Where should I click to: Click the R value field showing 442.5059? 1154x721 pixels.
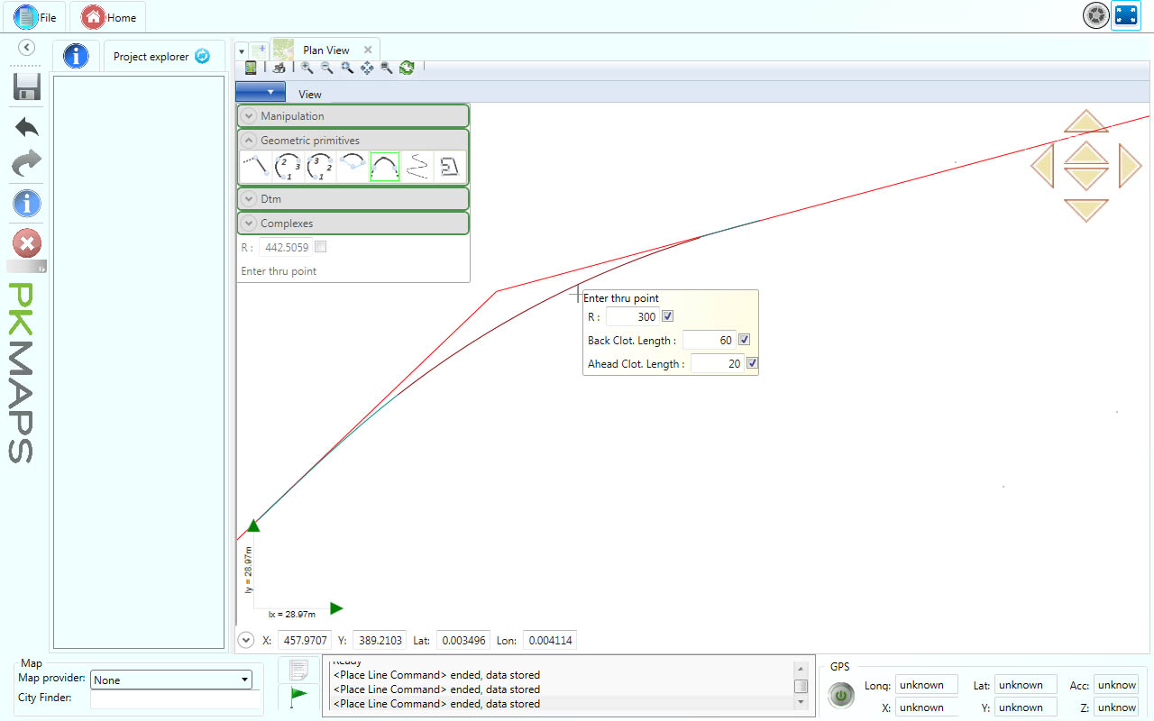(x=286, y=247)
